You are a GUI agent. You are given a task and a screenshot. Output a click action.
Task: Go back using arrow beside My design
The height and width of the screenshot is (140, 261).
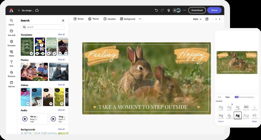[x=19, y=10]
